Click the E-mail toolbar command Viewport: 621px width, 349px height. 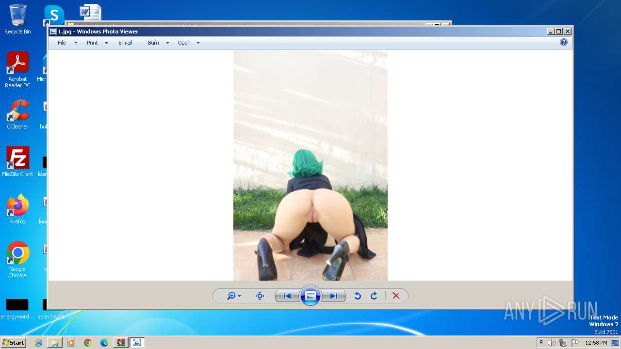point(125,43)
